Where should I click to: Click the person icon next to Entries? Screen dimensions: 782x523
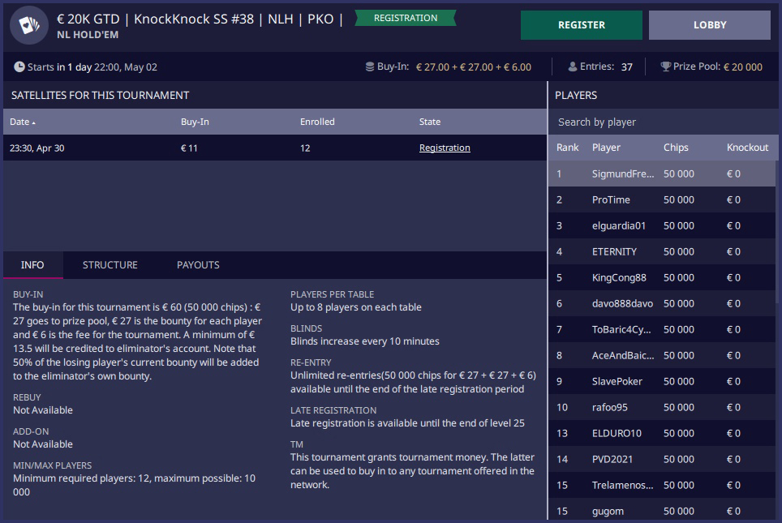[573, 66]
